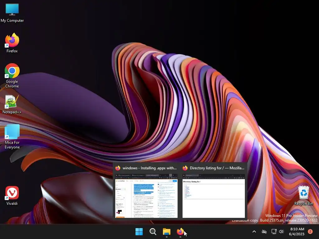Select the Google Chrome desktop shortcut
This screenshot has height=239, width=319.
[x=12, y=76]
